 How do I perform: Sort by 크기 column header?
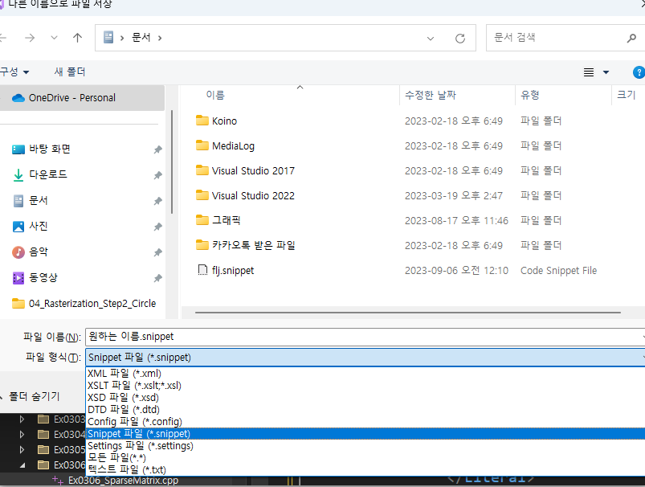click(627, 95)
